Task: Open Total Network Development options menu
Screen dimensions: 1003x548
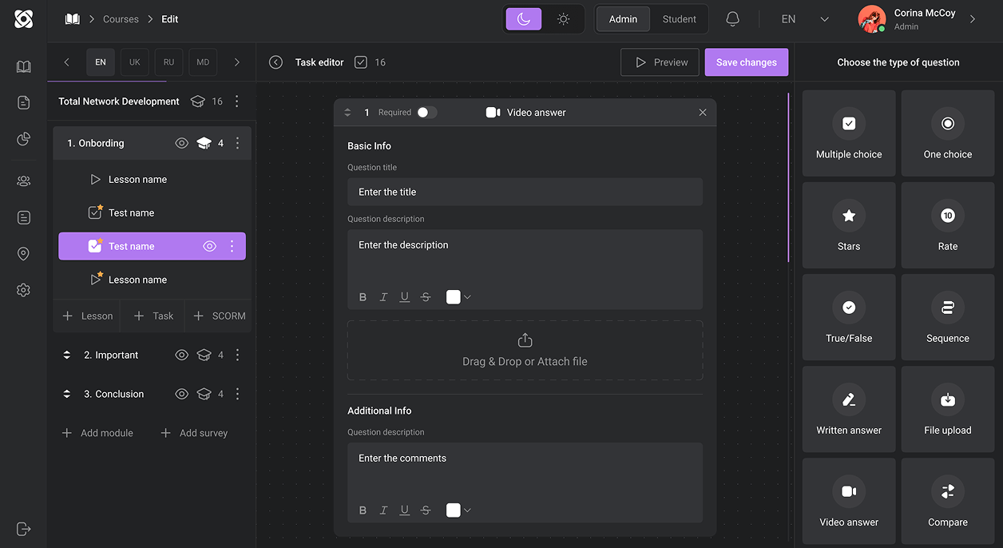Action: click(x=237, y=101)
